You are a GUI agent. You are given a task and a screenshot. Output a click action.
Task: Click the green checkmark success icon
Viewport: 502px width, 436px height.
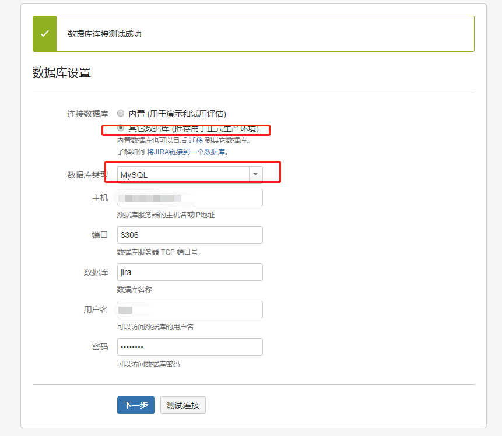[44, 33]
